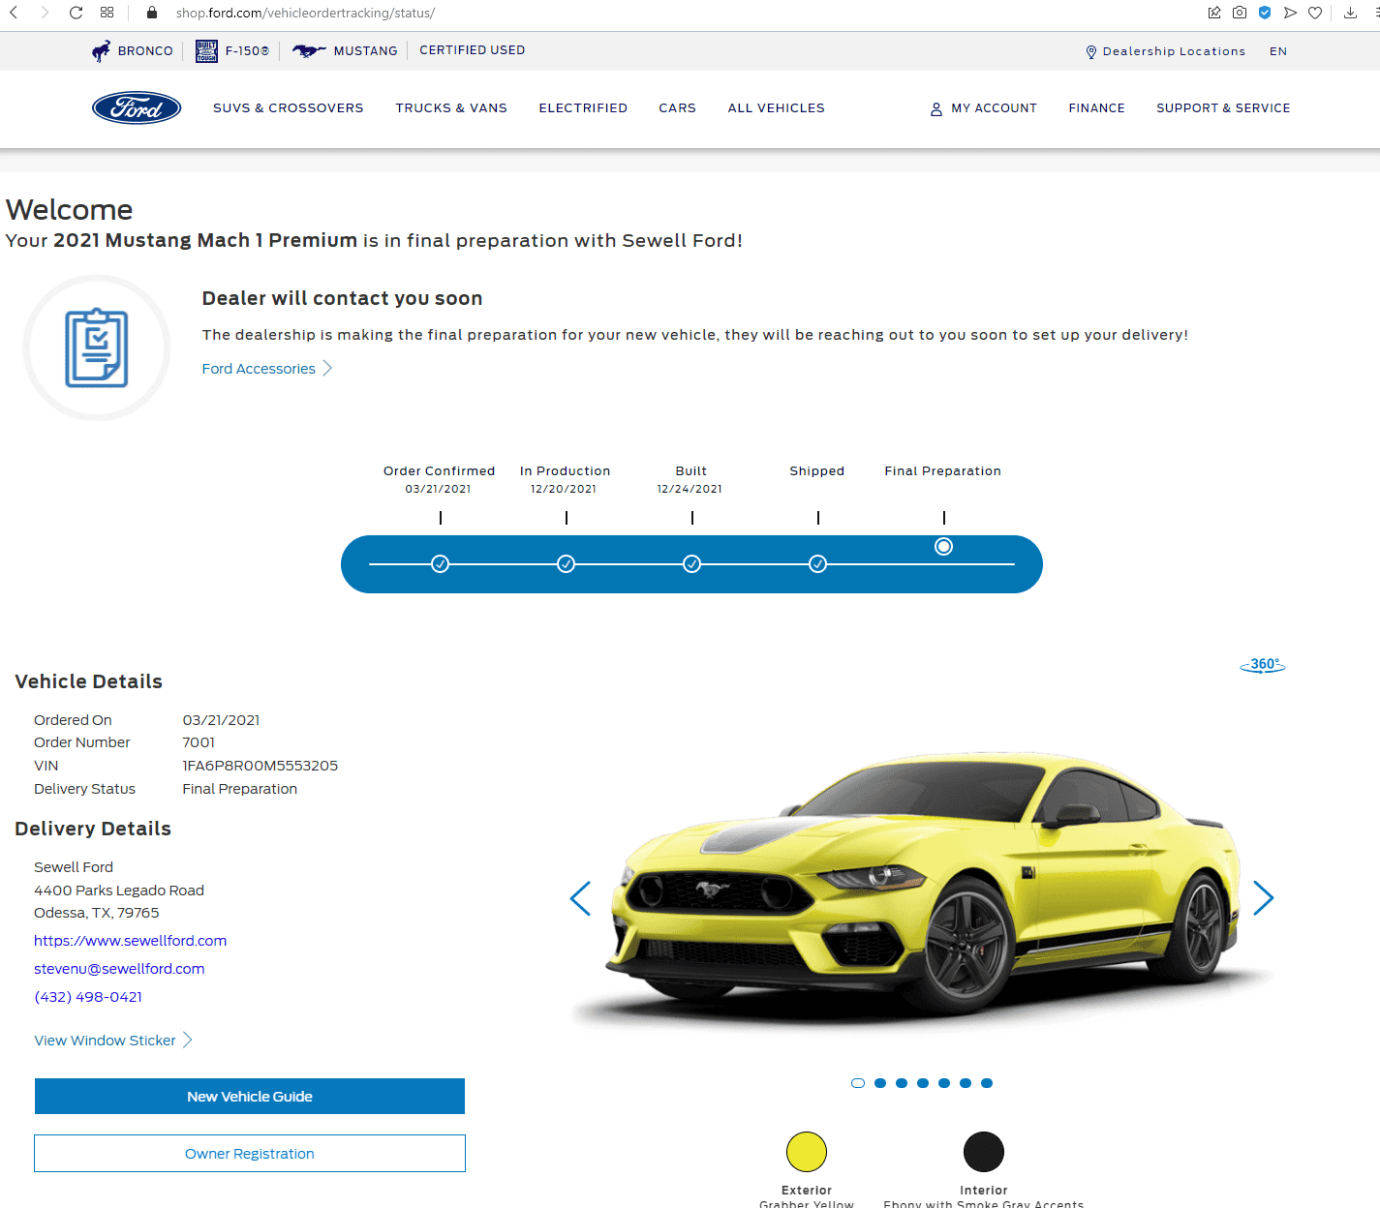Image resolution: width=1380 pixels, height=1208 pixels.
Task: Click the blue shield icon in browser toolbar
Action: [x=1265, y=13]
